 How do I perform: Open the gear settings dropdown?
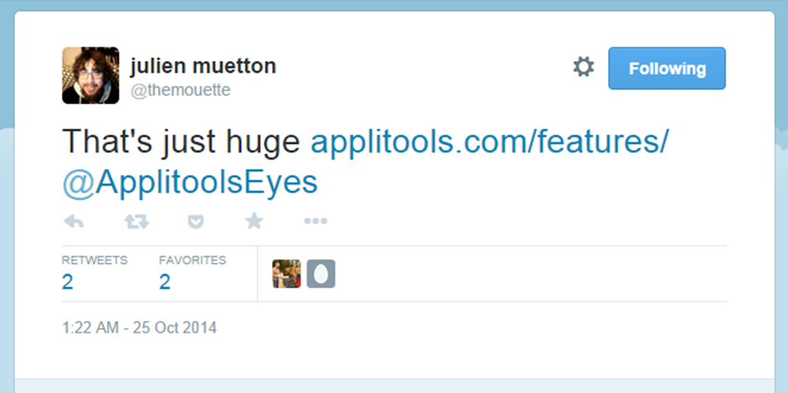pos(583,68)
